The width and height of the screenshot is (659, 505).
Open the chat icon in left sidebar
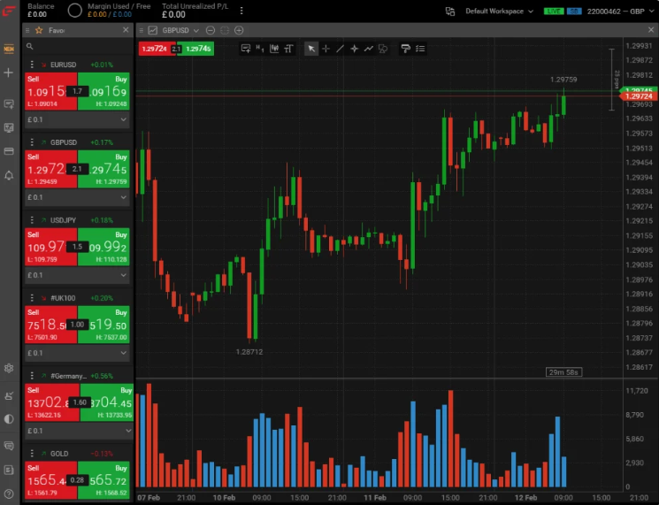9,446
